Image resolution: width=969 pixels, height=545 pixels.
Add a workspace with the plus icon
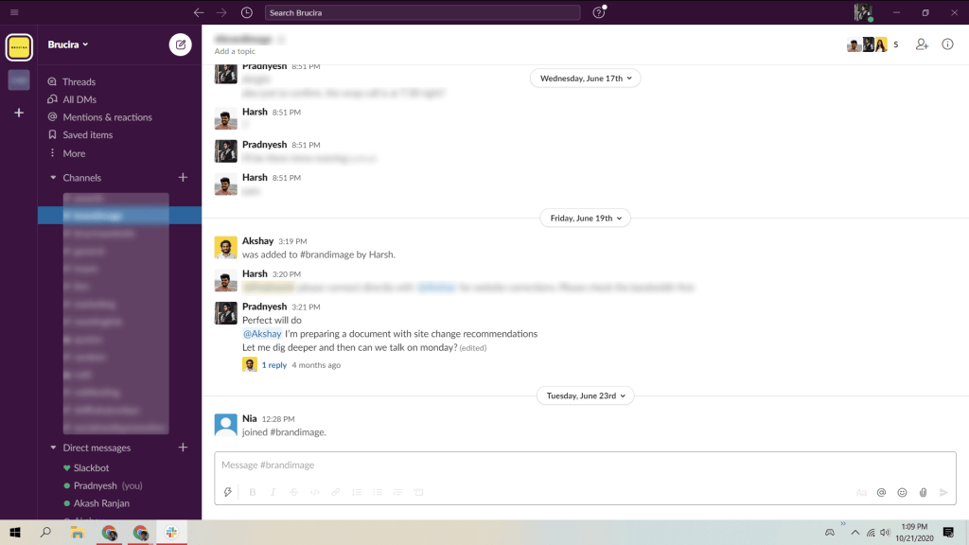click(x=19, y=113)
